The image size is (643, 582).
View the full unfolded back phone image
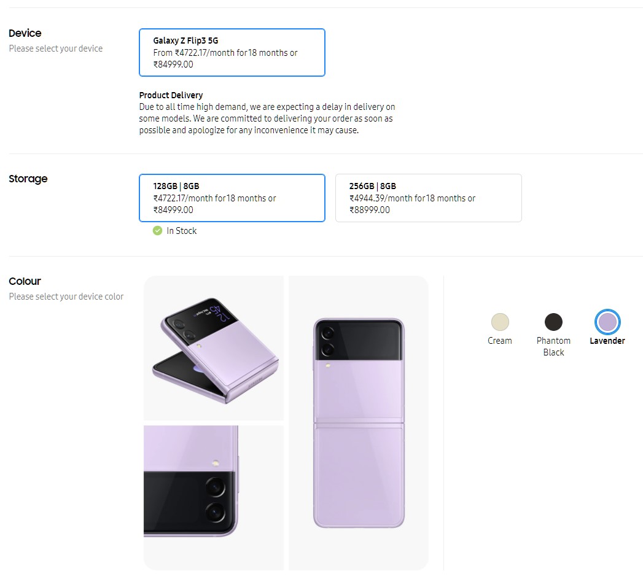pyautogui.click(x=359, y=423)
